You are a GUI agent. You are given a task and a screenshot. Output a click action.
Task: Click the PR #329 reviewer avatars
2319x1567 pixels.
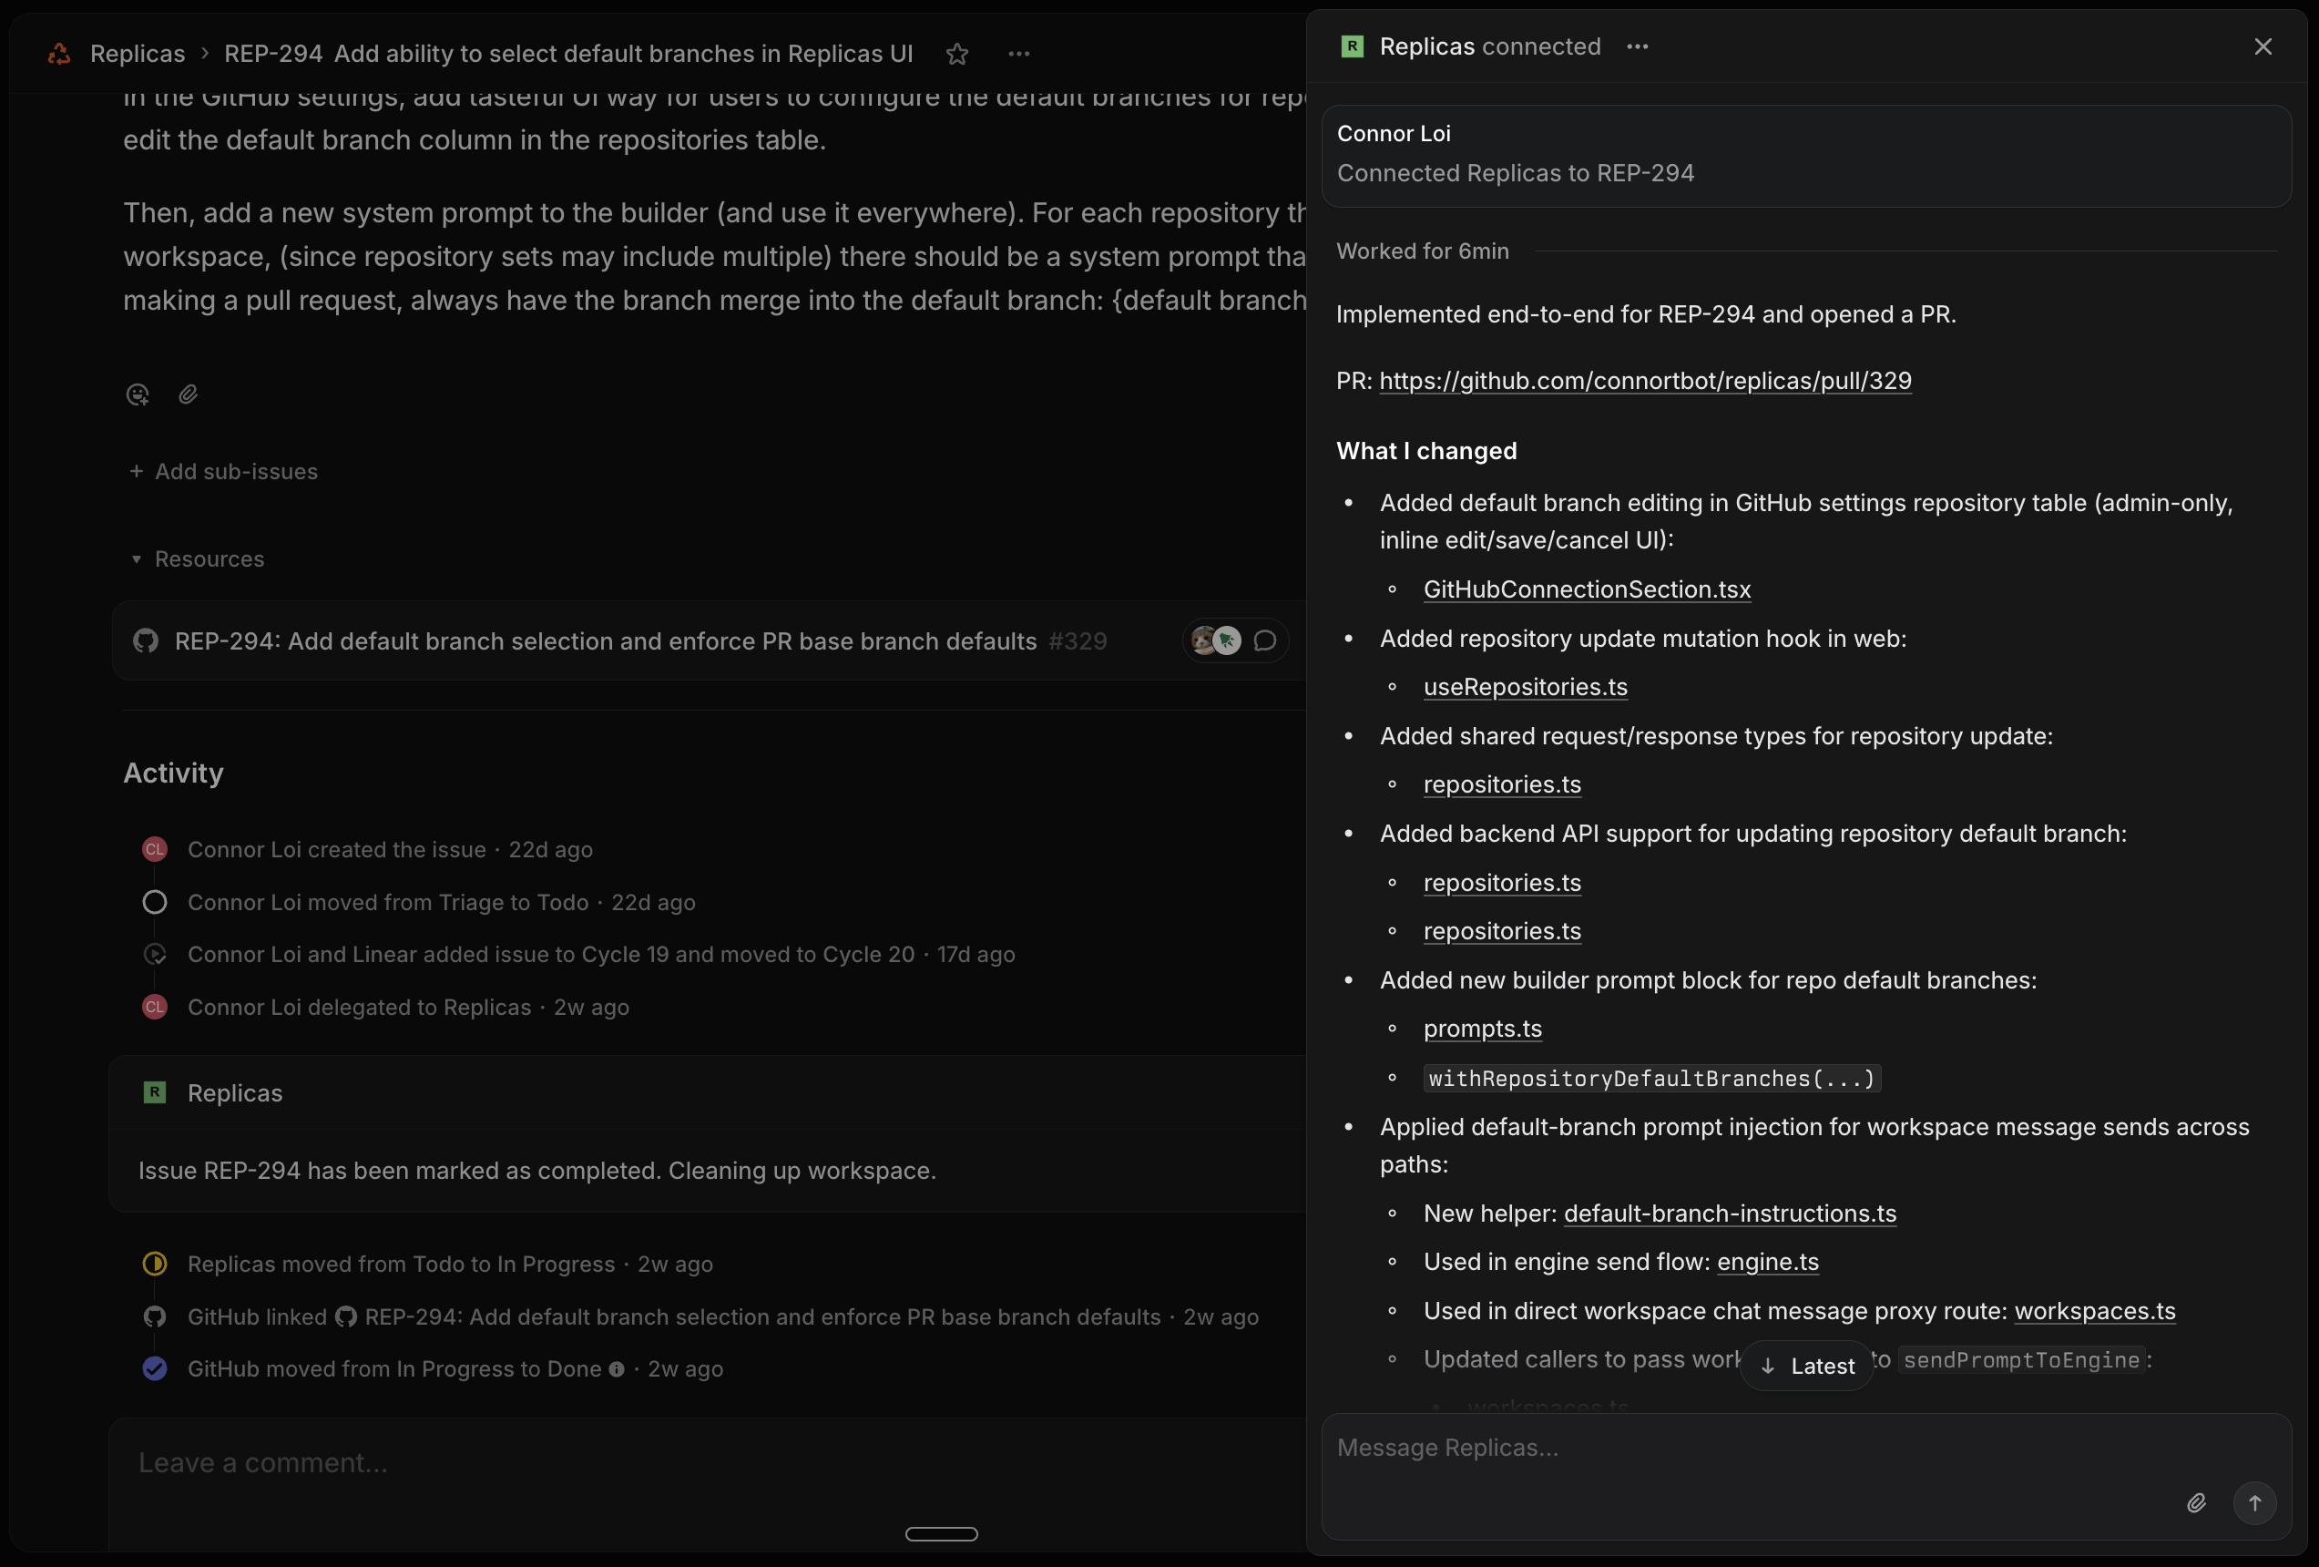(x=1216, y=640)
